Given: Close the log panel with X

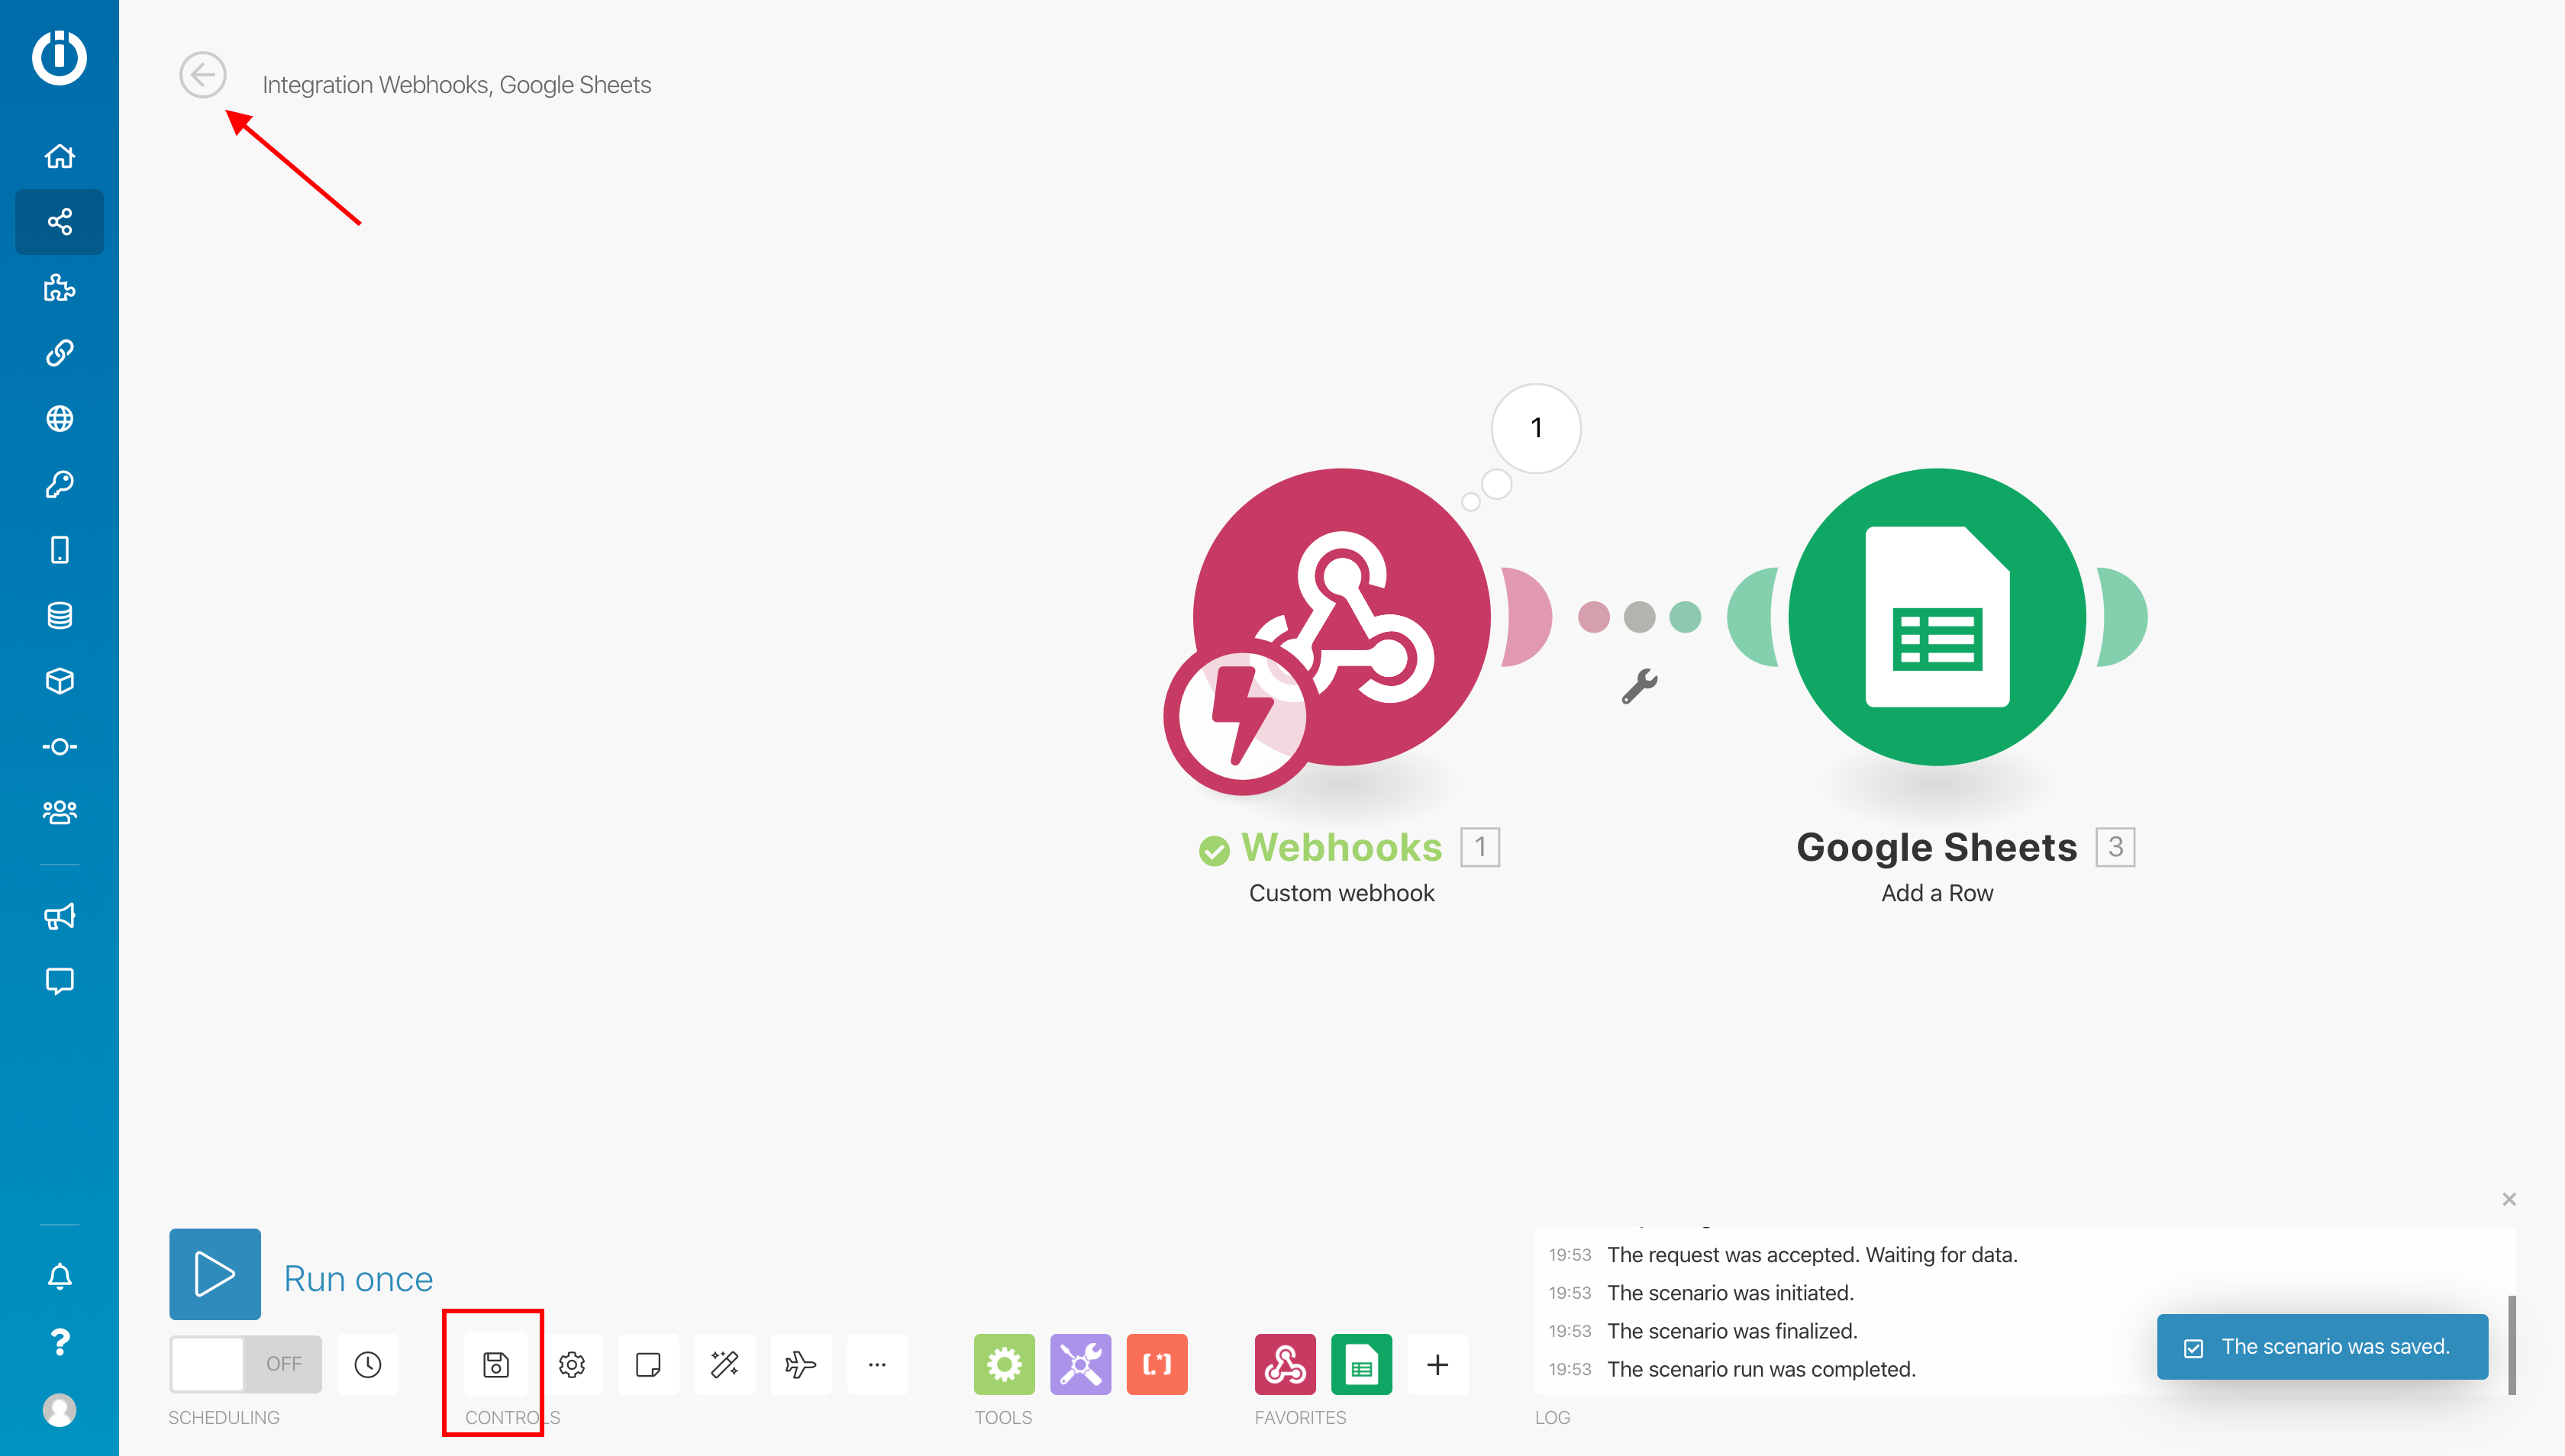Looking at the screenshot, I should pos(2509,1199).
